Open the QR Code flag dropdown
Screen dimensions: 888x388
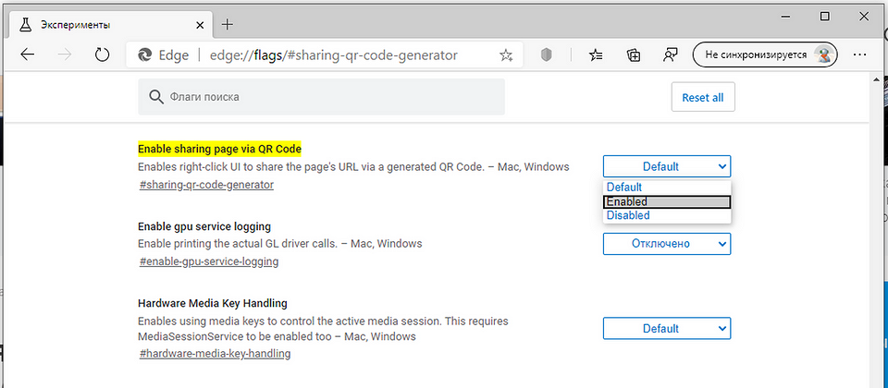coord(667,167)
